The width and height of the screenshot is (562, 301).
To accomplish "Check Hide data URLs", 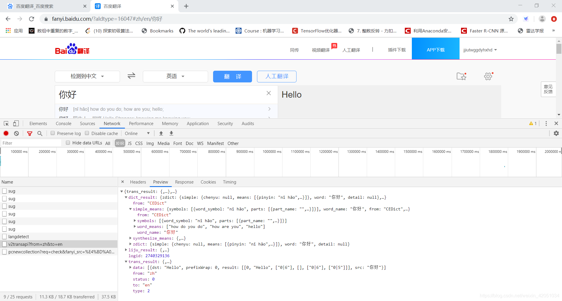I will pos(68,143).
